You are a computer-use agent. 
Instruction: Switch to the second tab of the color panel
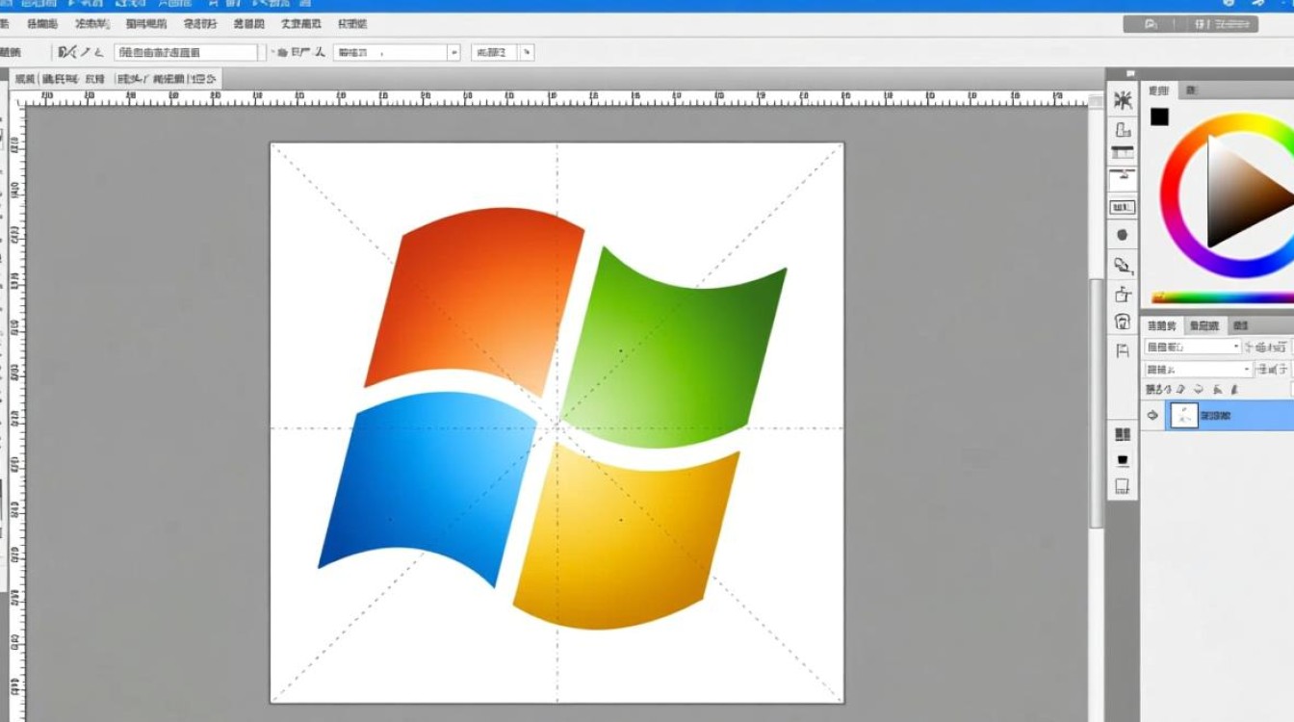point(1191,90)
